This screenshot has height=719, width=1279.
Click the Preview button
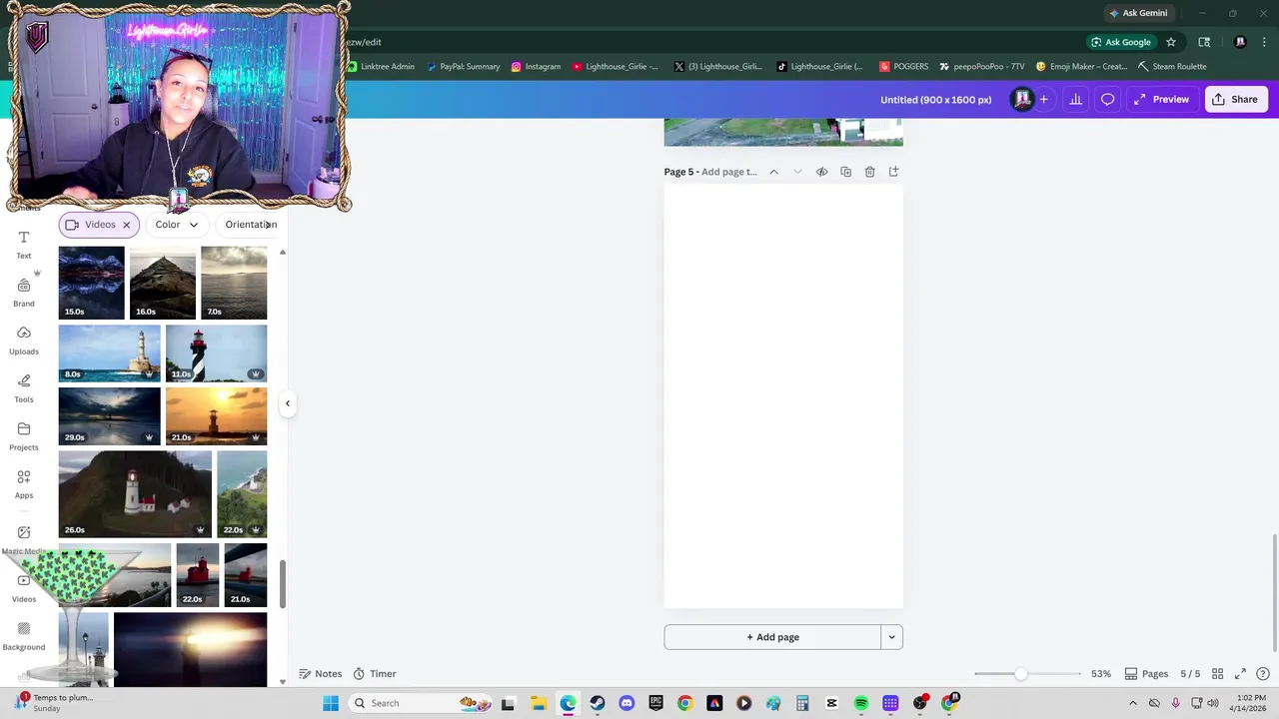(x=1161, y=99)
